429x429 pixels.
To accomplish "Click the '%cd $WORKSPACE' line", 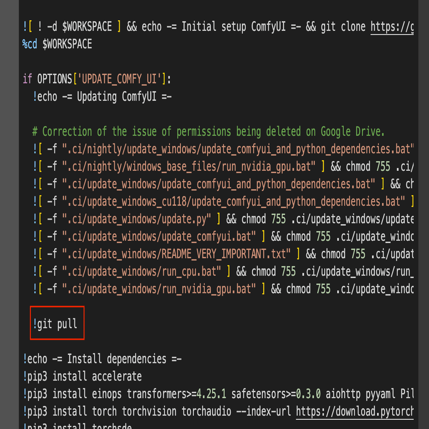I will [57, 44].
